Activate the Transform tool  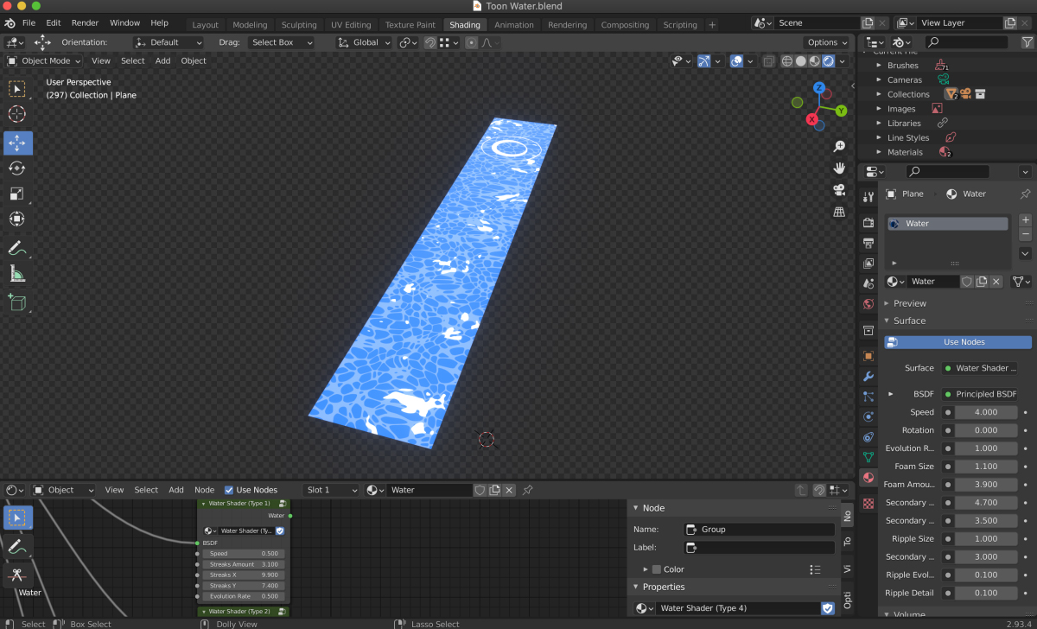click(x=17, y=219)
